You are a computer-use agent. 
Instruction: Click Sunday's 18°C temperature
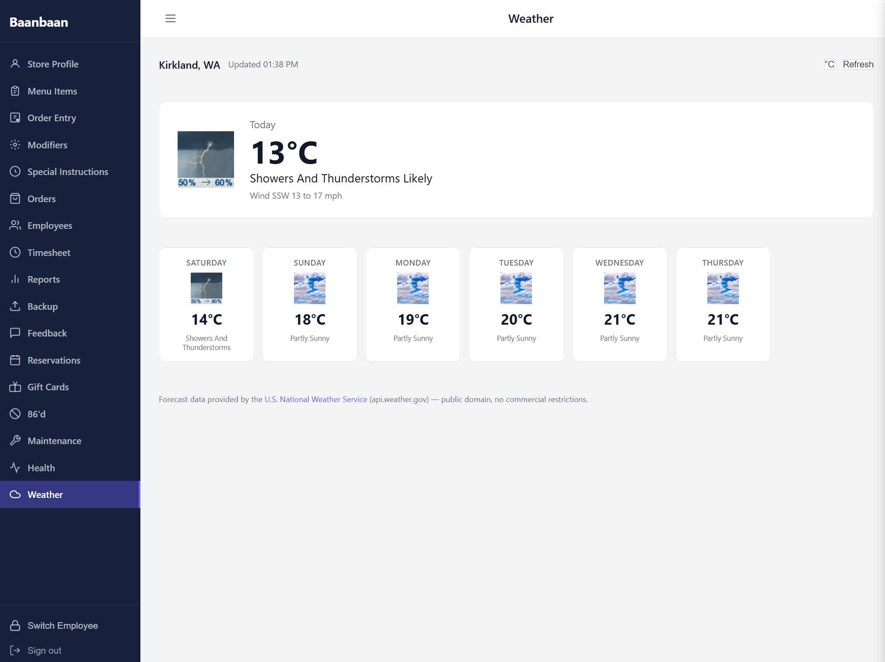coord(310,319)
